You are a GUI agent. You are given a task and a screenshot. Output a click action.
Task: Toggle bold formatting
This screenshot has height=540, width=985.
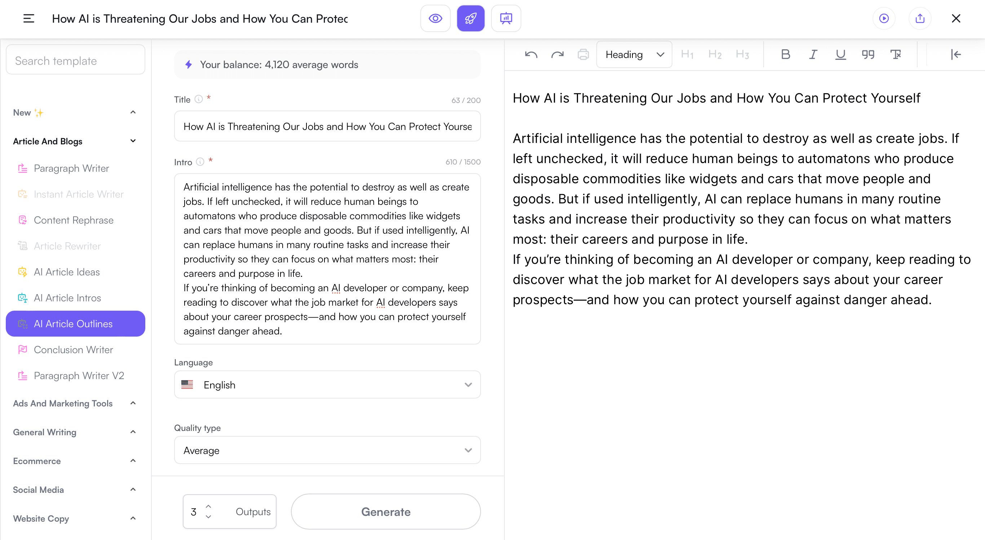tap(785, 55)
